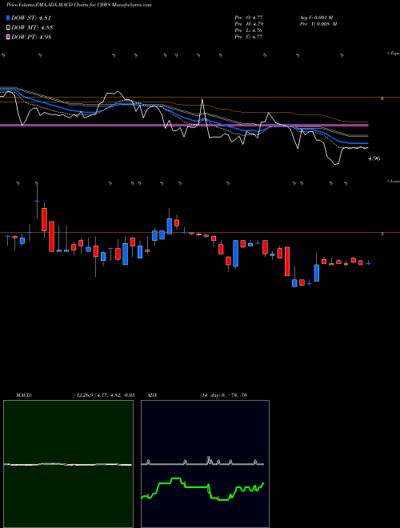Select the 'DOW MT: 4.88' legend label
This screenshot has height=528, width=400.
click(32, 27)
